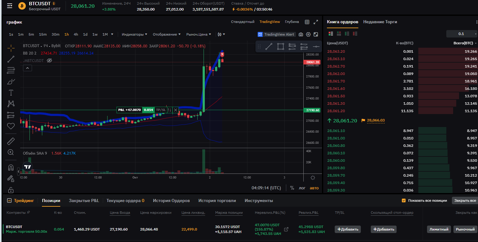Open the Закрытые P&L tab
Image resolution: width=478 pixels, height=242 pixels.
pyautogui.click(x=84, y=201)
